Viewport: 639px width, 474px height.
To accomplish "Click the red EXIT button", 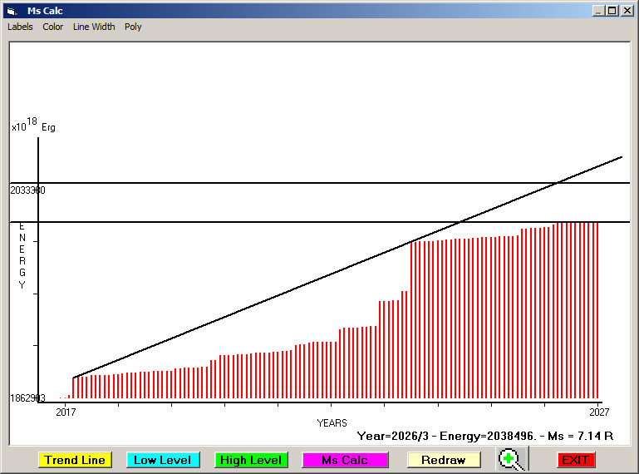I will [x=575, y=460].
